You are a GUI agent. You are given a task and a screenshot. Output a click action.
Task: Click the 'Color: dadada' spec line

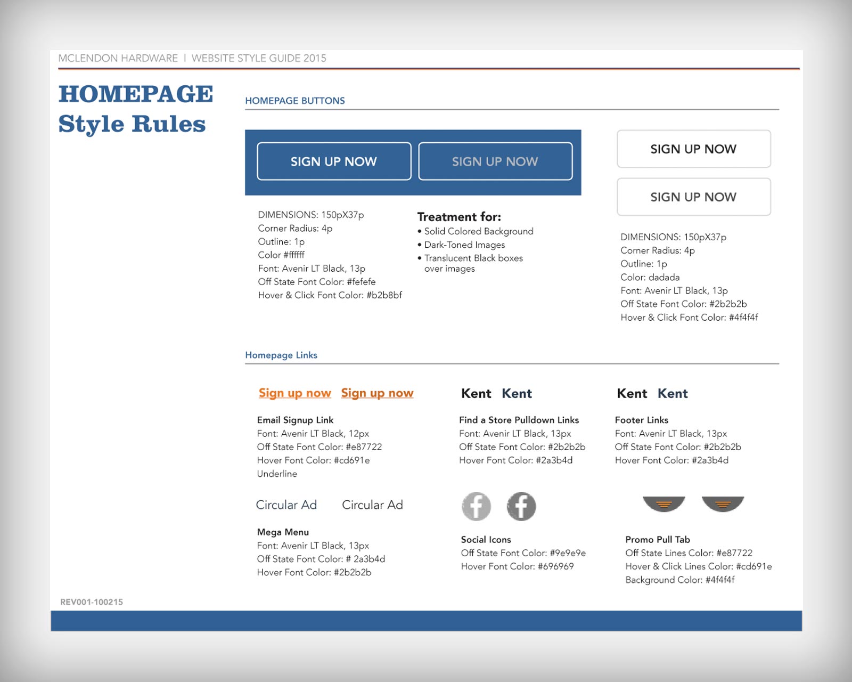[650, 277]
